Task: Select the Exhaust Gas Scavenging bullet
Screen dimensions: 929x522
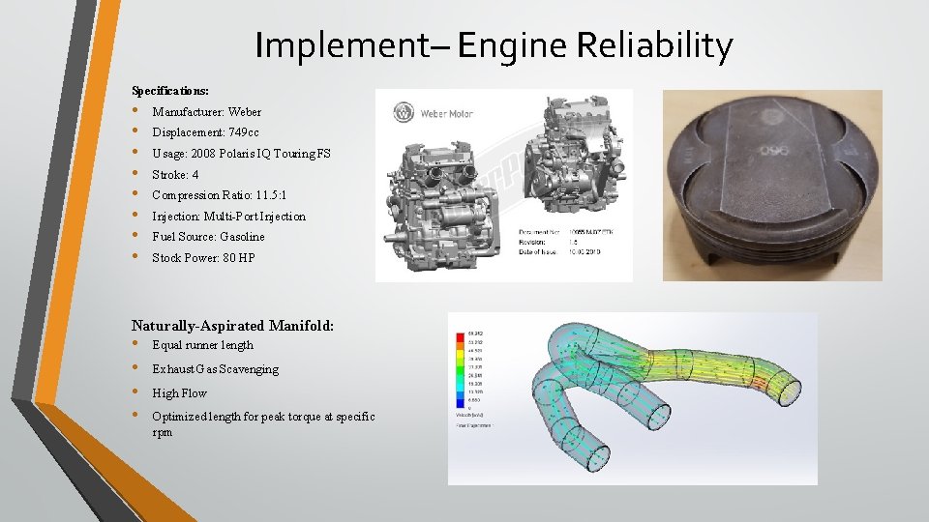Action: pyautogui.click(x=215, y=369)
